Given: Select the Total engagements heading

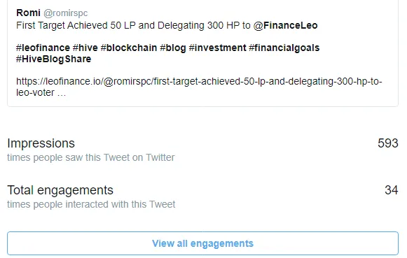Looking at the screenshot, I should click(x=60, y=190).
